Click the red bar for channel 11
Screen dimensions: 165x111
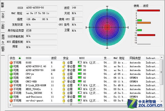146,35
